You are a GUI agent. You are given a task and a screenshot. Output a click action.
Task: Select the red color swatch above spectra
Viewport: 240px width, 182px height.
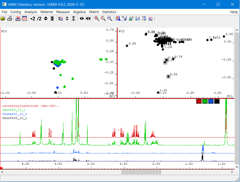tap(199, 101)
